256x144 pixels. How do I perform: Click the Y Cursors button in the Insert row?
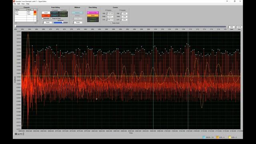[63, 13]
